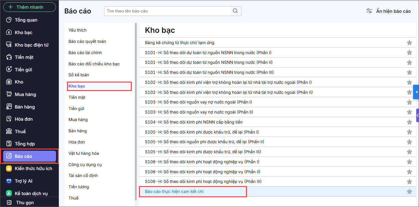419x207 pixels.
Task: Open Báo cáo thực hiện cam kết chi
Action: pyautogui.click(x=174, y=191)
